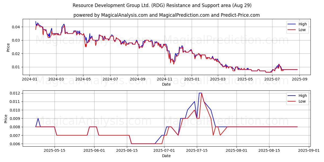Click the 0.007 tick on bottom chart
Screen dimensions: 324x162
click(x=15, y=136)
